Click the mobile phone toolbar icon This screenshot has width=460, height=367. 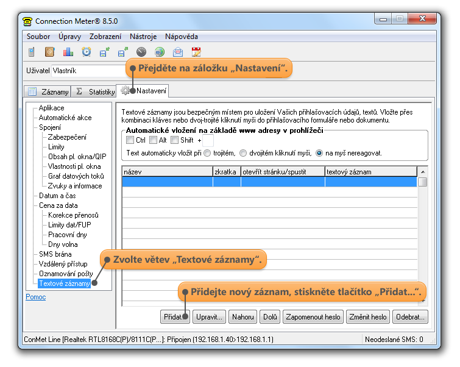pyautogui.click(x=32, y=52)
